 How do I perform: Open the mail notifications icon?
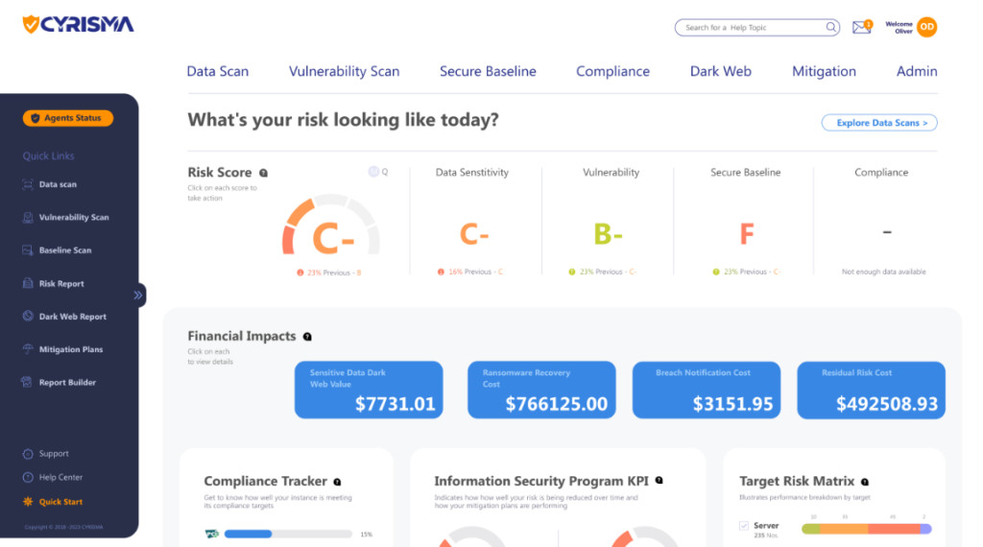[862, 27]
